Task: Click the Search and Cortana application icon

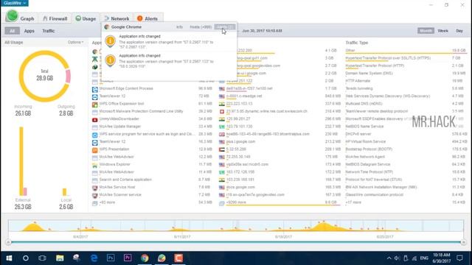Action: point(95,180)
